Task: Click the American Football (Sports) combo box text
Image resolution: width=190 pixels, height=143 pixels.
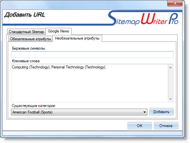Action: (32, 112)
